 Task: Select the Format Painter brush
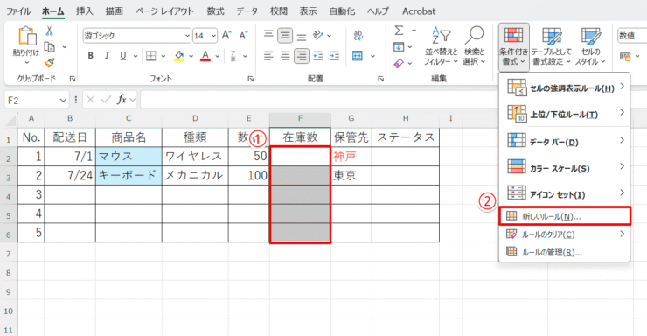point(50,63)
